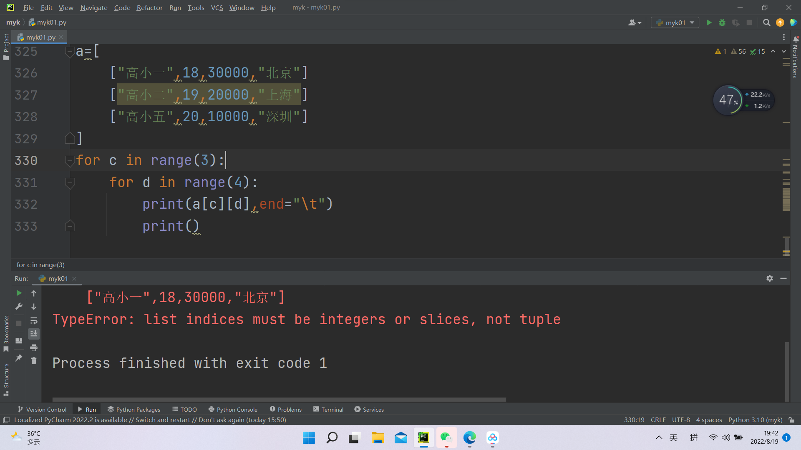The height and width of the screenshot is (450, 801).
Task: Click editor vertical scrollbar thumb
Action: click(x=786, y=246)
